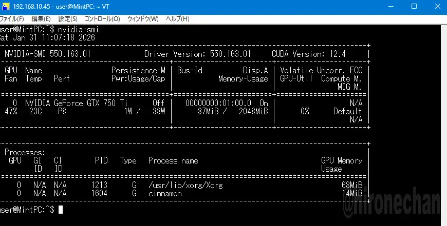Viewport: 447px width, 226px height.
Task: Click the Tera Term icon in title bar
Action: point(5,6)
